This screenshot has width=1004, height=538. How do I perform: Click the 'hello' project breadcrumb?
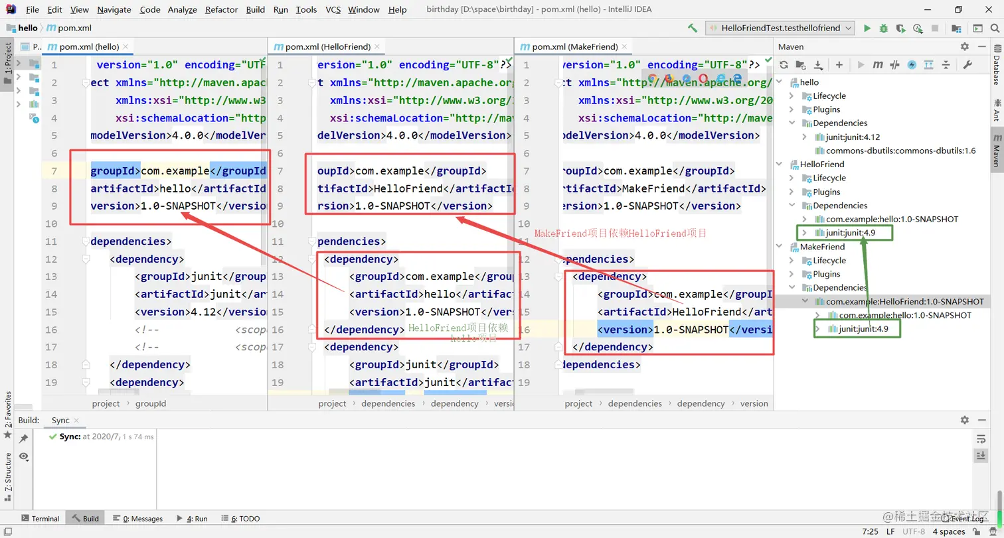pos(28,28)
